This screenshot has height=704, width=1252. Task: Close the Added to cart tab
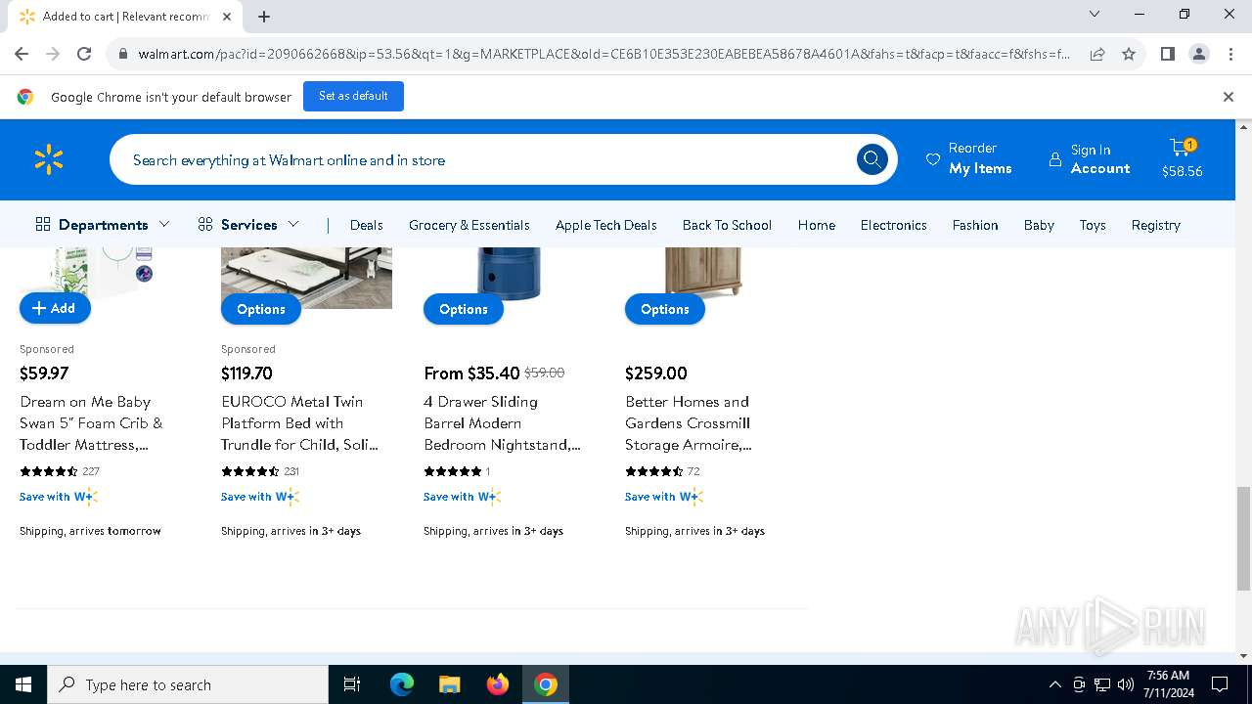pos(227,17)
